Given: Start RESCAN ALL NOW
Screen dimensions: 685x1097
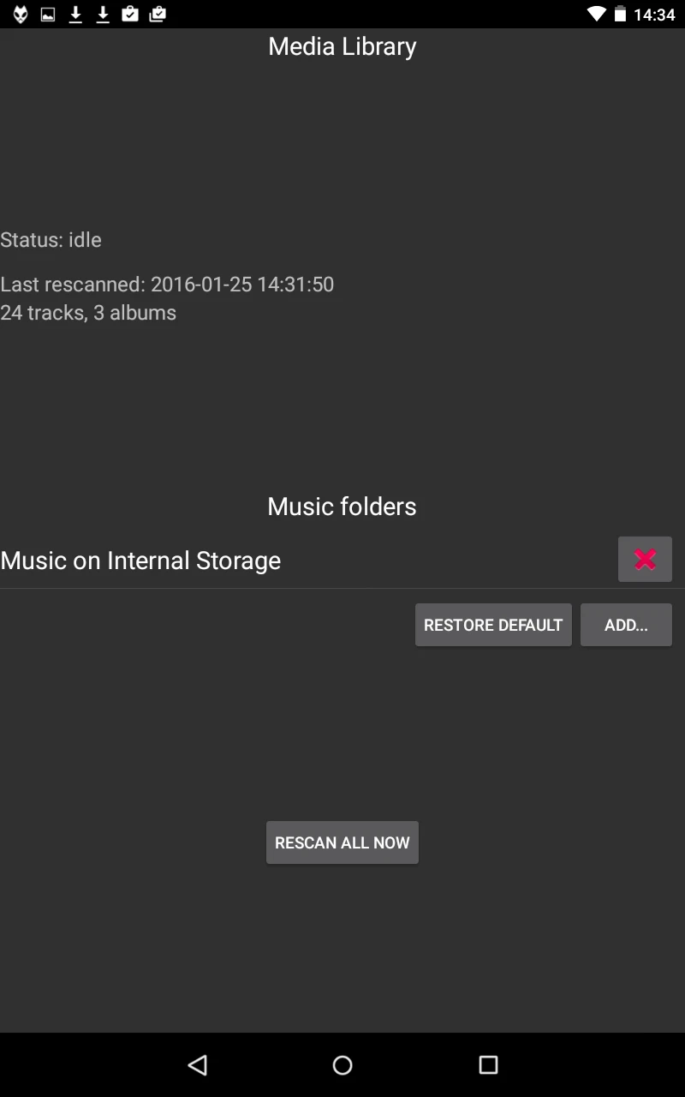Looking at the screenshot, I should (342, 842).
